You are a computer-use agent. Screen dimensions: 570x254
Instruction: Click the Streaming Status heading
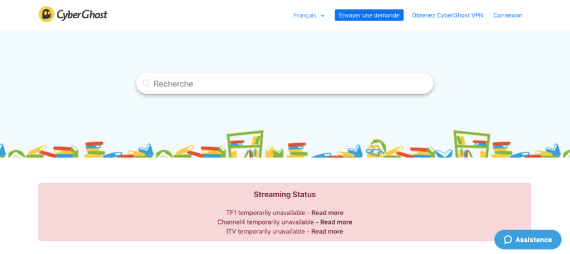click(x=284, y=194)
